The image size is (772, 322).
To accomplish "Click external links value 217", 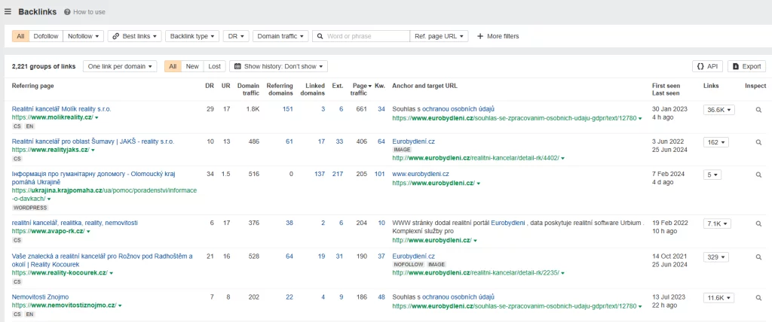I will [338, 174].
